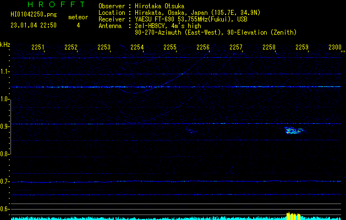Click Observer line Hirotaka Otsuka
This screenshot has width=346, height=220.
coord(141,6)
